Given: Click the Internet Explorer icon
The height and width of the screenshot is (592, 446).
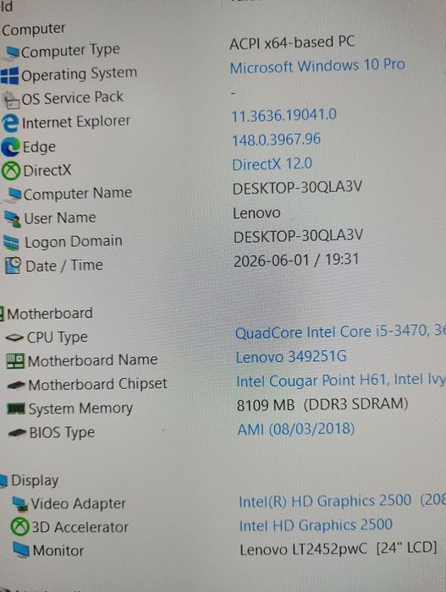Looking at the screenshot, I should pyautogui.click(x=10, y=123).
